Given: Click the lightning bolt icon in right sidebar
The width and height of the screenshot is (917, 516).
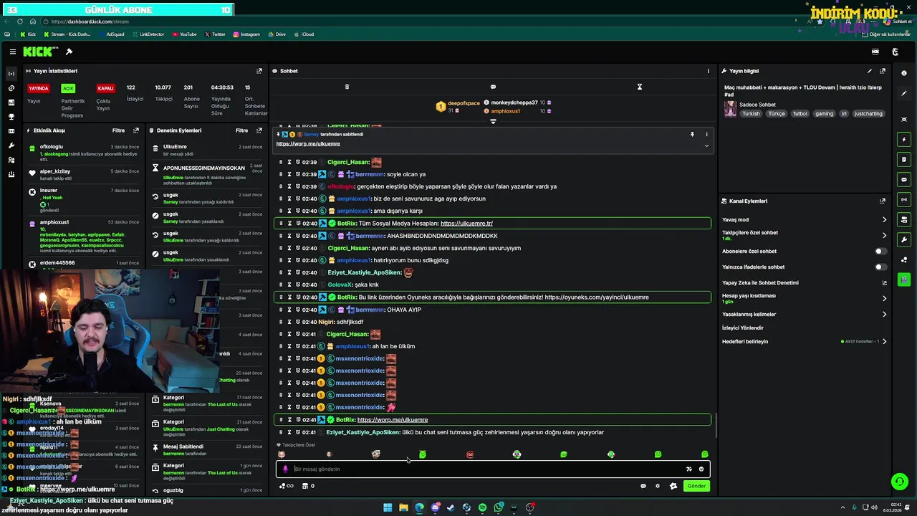Looking at the screenshot, I should [904, 140].
